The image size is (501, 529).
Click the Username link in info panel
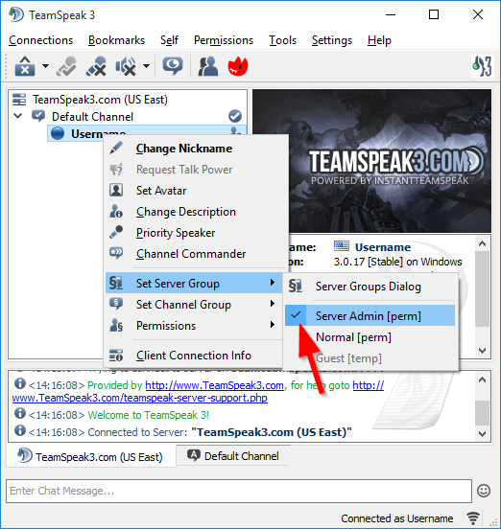(x=383, y=247)
